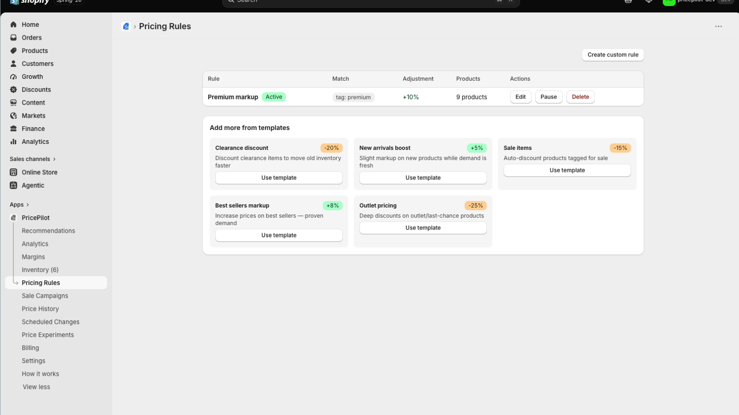The image size is (739, 415).
Task: Open the Customers section
Action: coord(37,64)
